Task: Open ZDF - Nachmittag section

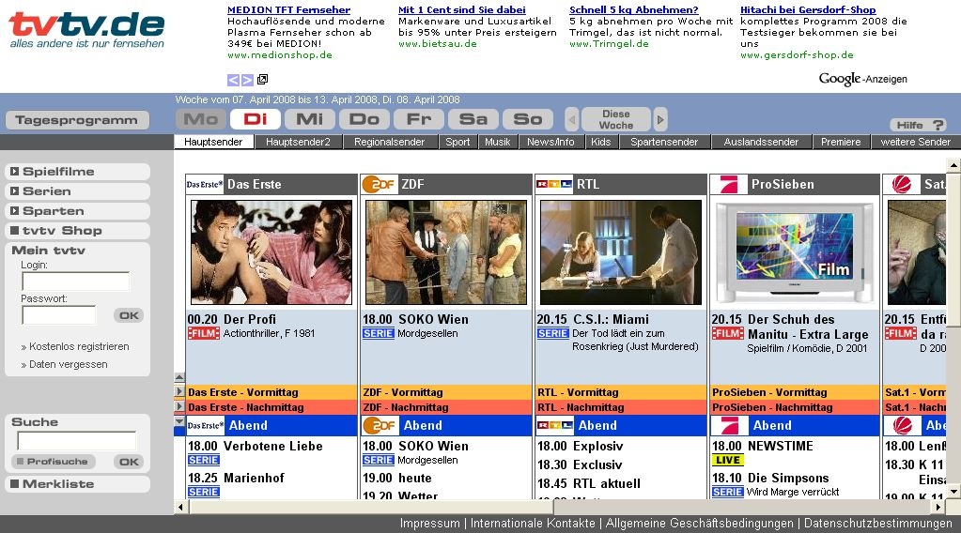Action: [445, 407]
